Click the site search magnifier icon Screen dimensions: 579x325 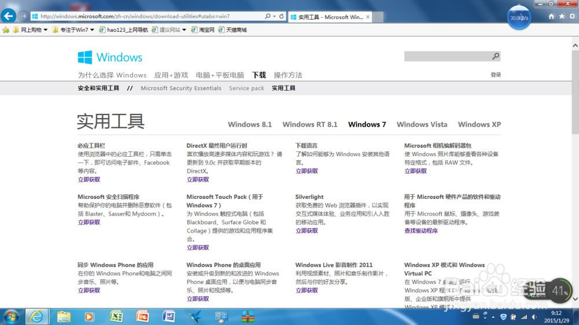click(x=496, y=56)
